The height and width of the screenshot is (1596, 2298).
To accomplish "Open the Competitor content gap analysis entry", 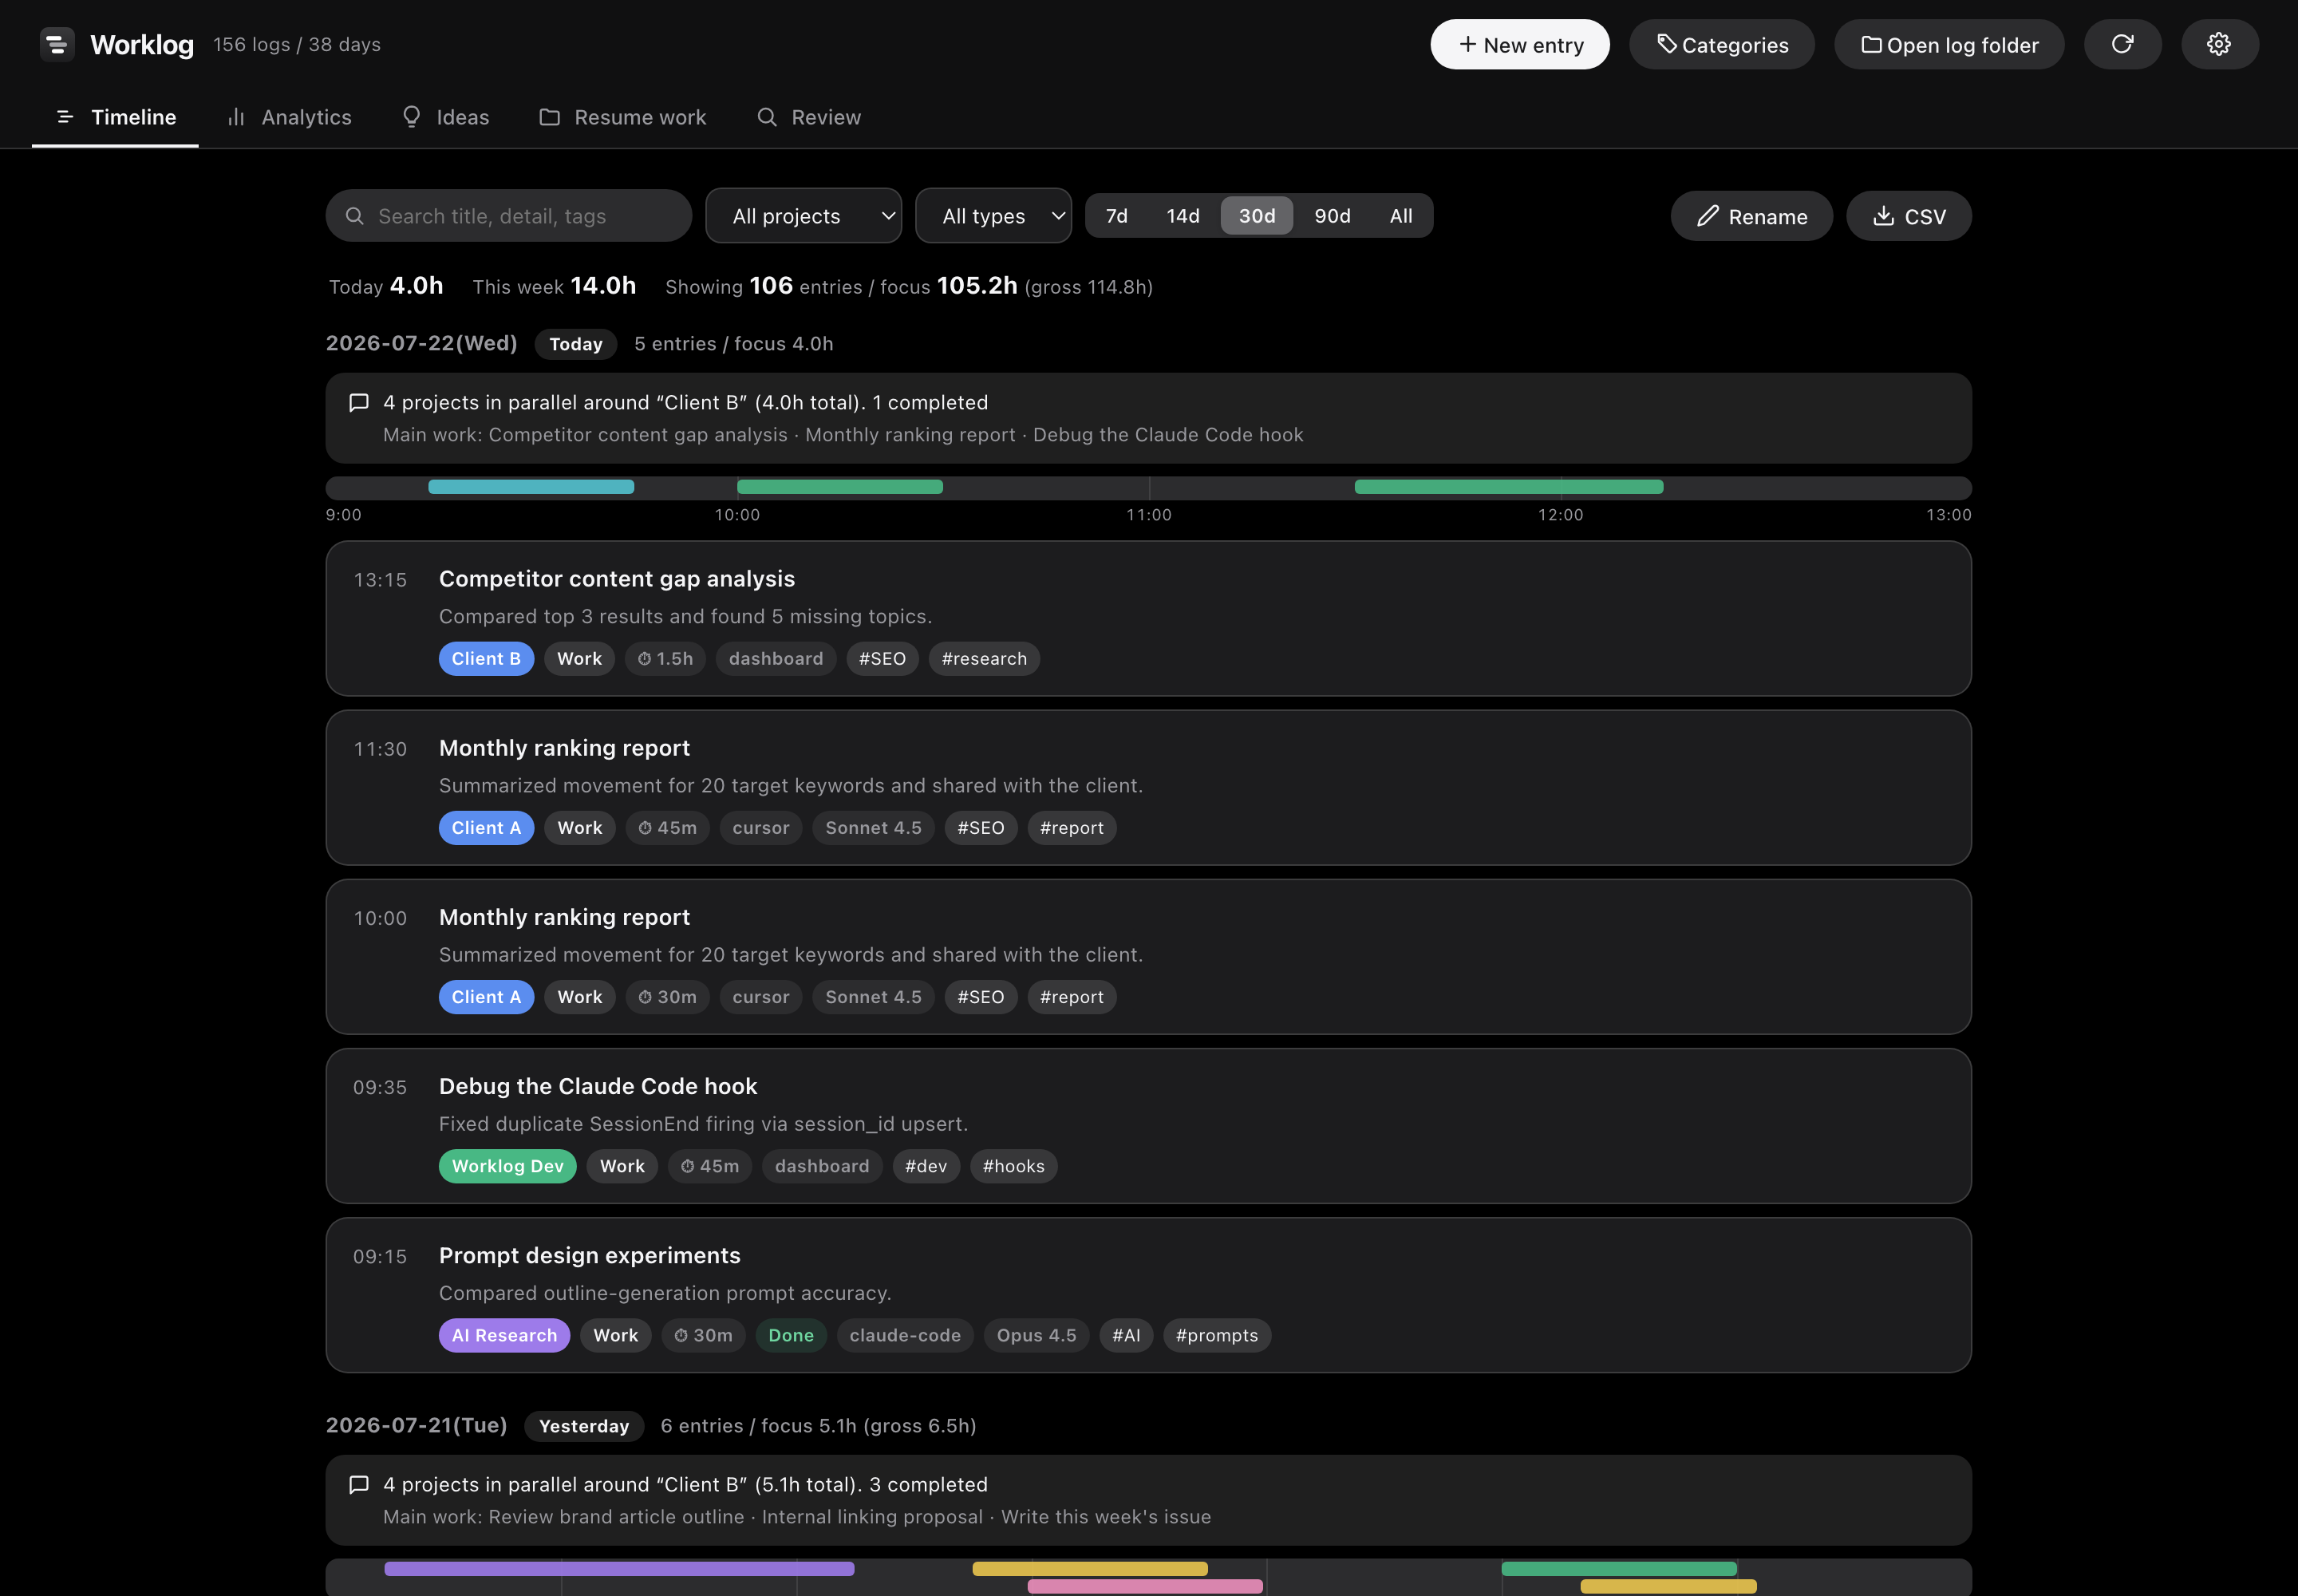I will (x=1148, y=619).
